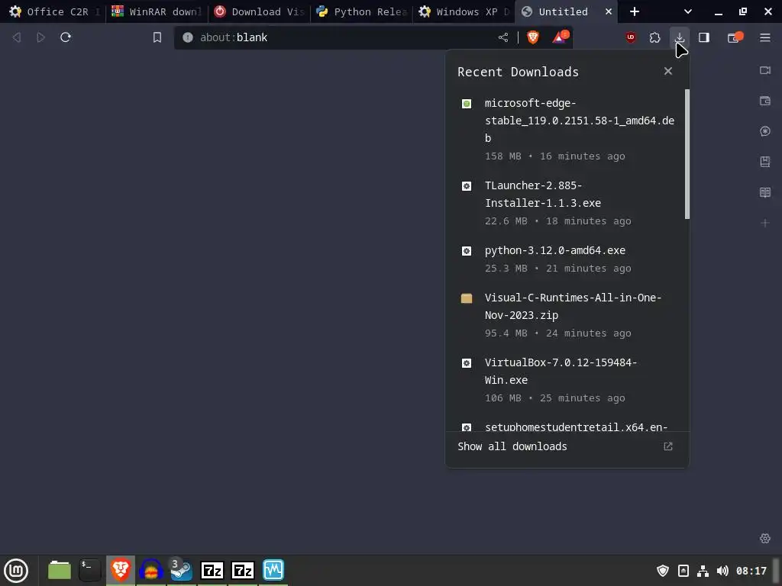Open the Visual-C-Runtimes-All-in-One zip download
Screen dimensions: 782x586
pyautogui.click(x=567, y=315)
